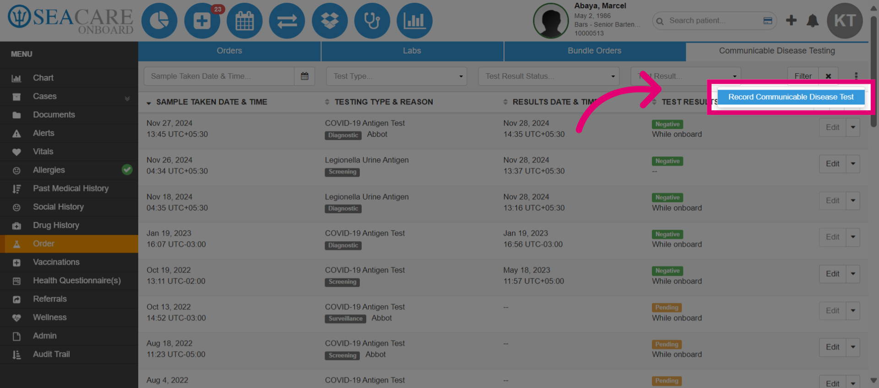Open Audit Trail in the sidebar
This screenshot has height=388, width=879.
(x=69, y=354)
